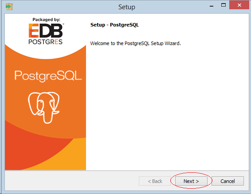
Task: Minimize the Setup window
Action: pyautogui.click(x=212, y=6)
